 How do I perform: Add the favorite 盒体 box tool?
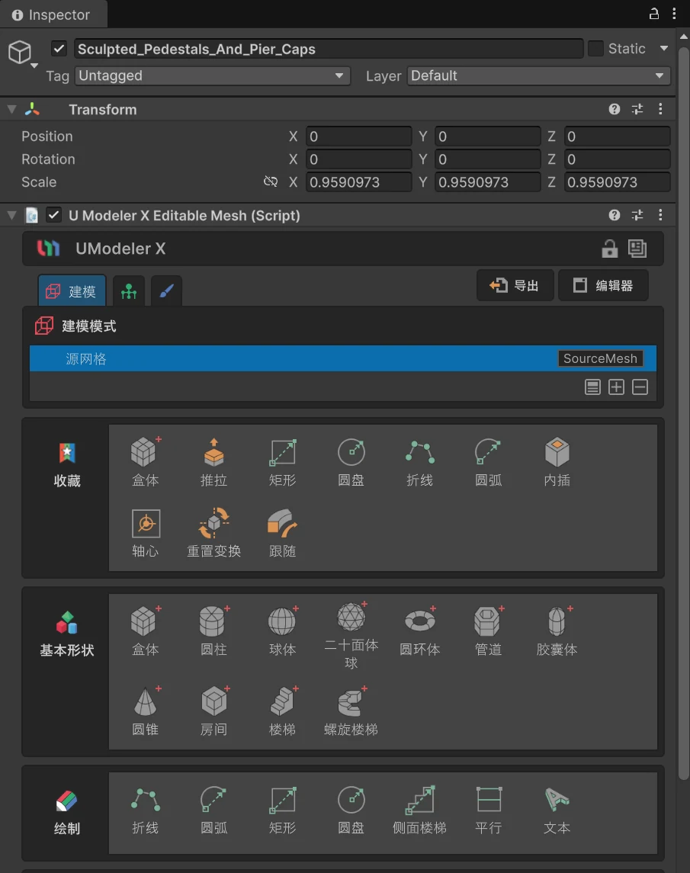145,462
